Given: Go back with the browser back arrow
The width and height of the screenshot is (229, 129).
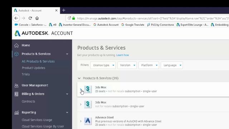Looking at the screenshot, I should coord(16,18).
